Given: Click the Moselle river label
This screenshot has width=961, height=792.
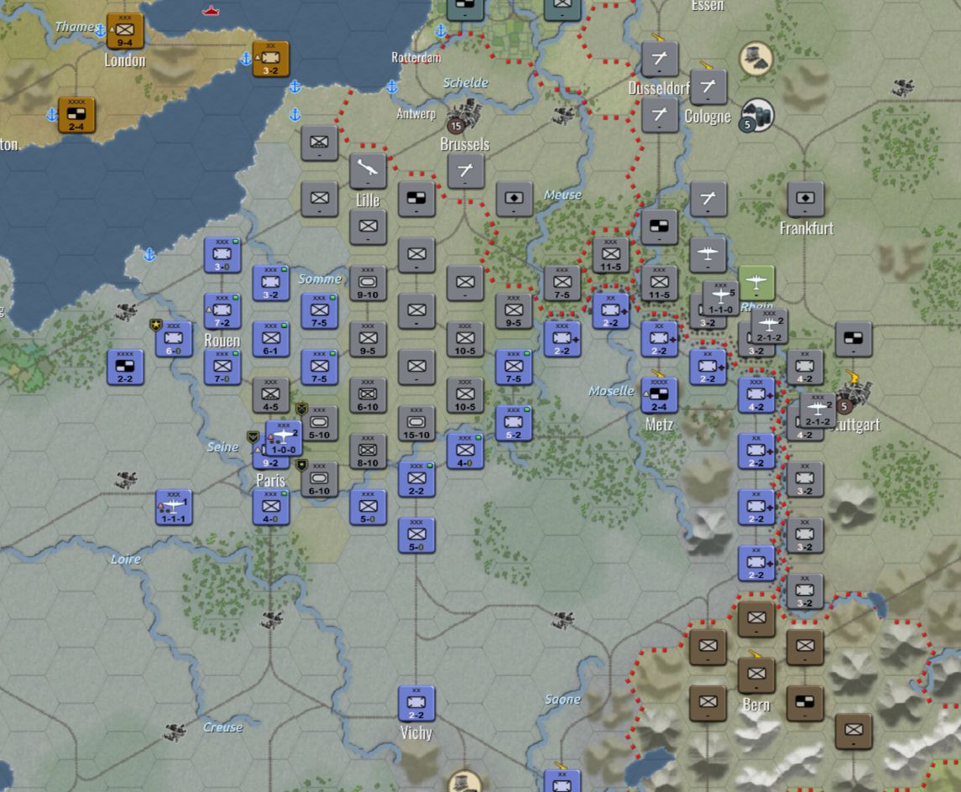Looking at the screenshot, I should [611, 391].
